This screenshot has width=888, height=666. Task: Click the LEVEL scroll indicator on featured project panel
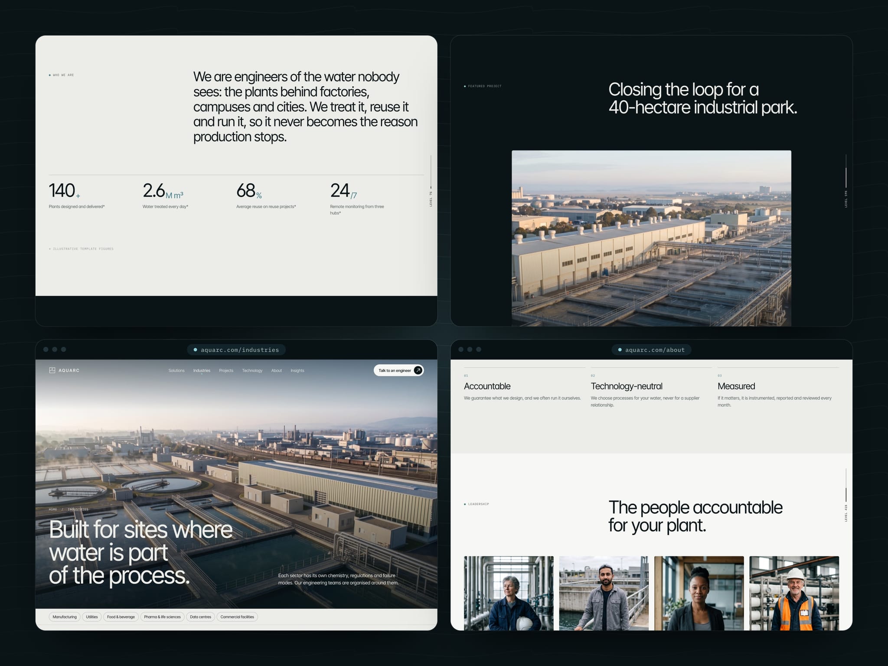point(846,181)
